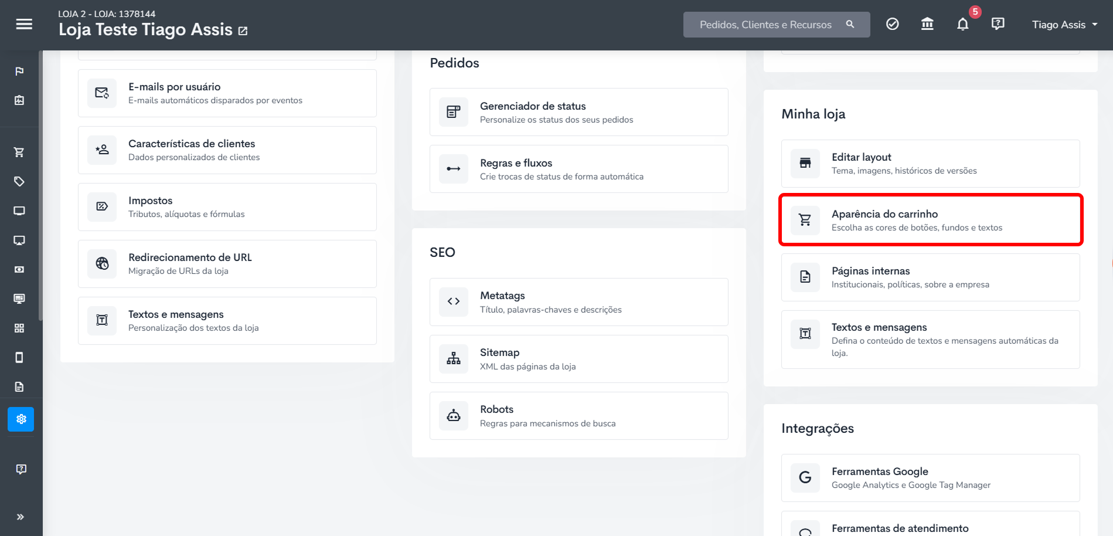Click the active settings gear sidebar icon
This screenshot has height=536, width=1113.
21,419
